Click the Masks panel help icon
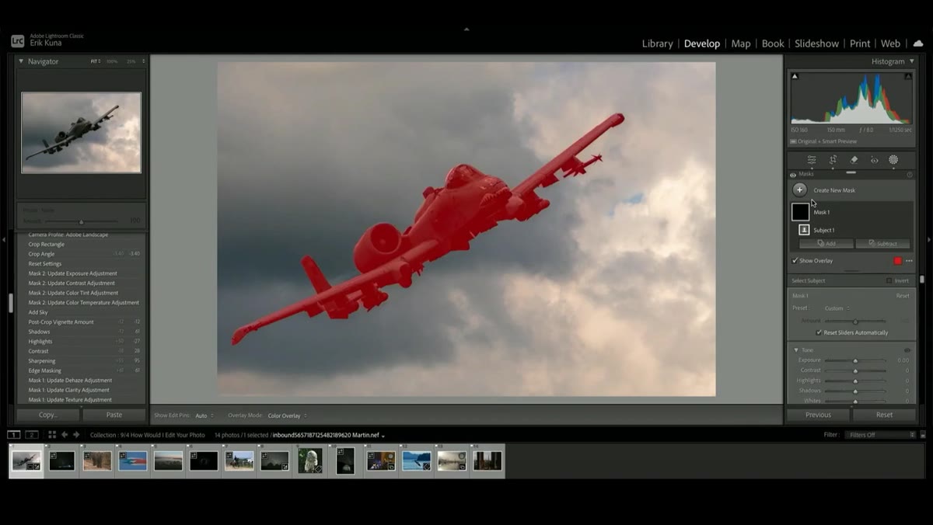The image size is (933, 525). 910,175
